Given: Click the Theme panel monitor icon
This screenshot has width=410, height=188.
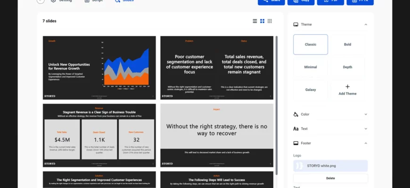Looking at the screenshot, I should pos(296,24).
